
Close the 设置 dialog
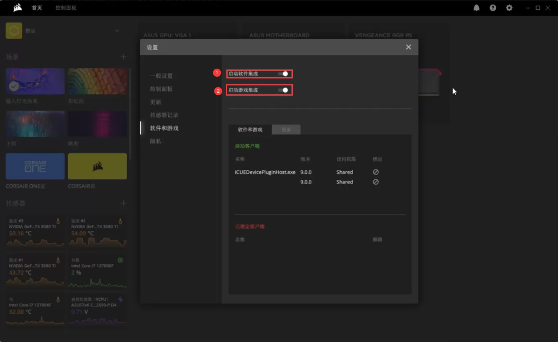[x=408, y=47]
